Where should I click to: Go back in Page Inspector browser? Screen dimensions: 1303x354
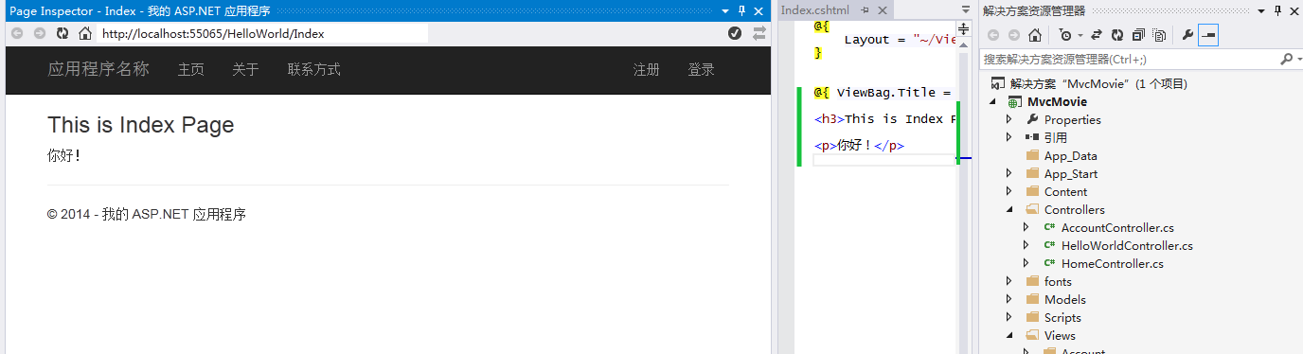pos(16,33)
